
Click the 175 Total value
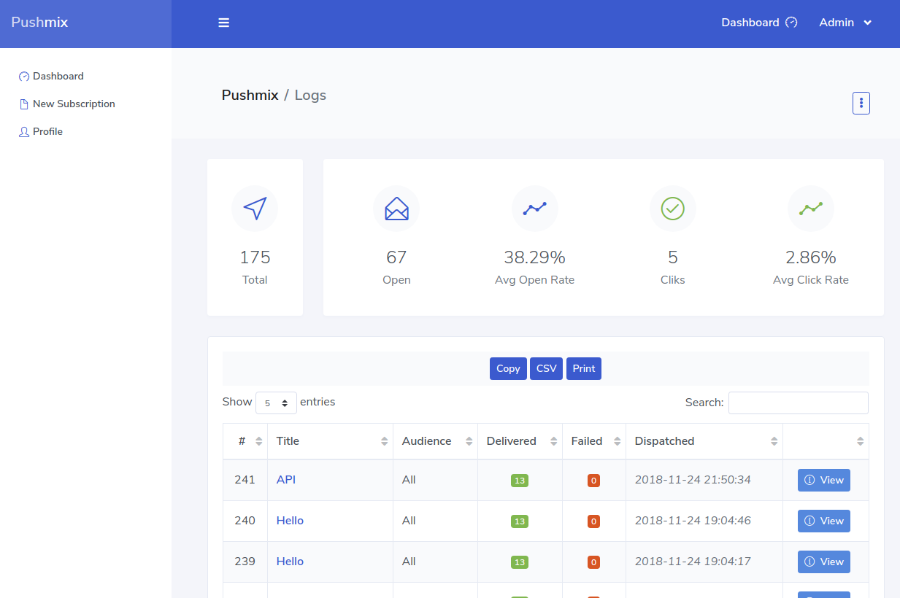pos(255,257)
